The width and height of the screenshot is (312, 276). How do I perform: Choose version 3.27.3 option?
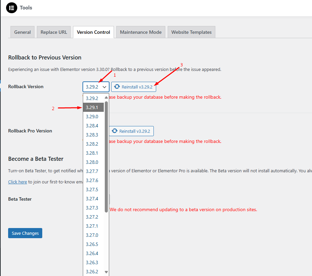click(94, 208)
